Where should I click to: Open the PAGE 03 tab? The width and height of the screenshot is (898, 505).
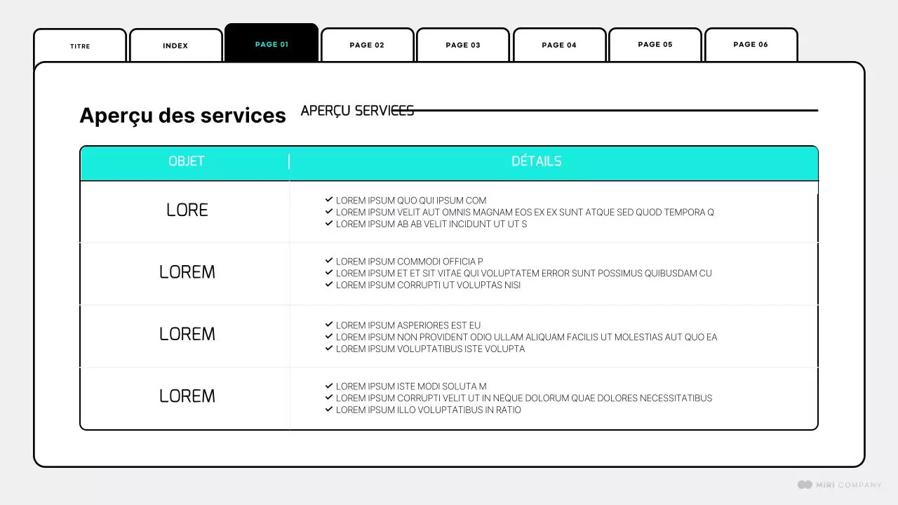click(x=463, y=46)
